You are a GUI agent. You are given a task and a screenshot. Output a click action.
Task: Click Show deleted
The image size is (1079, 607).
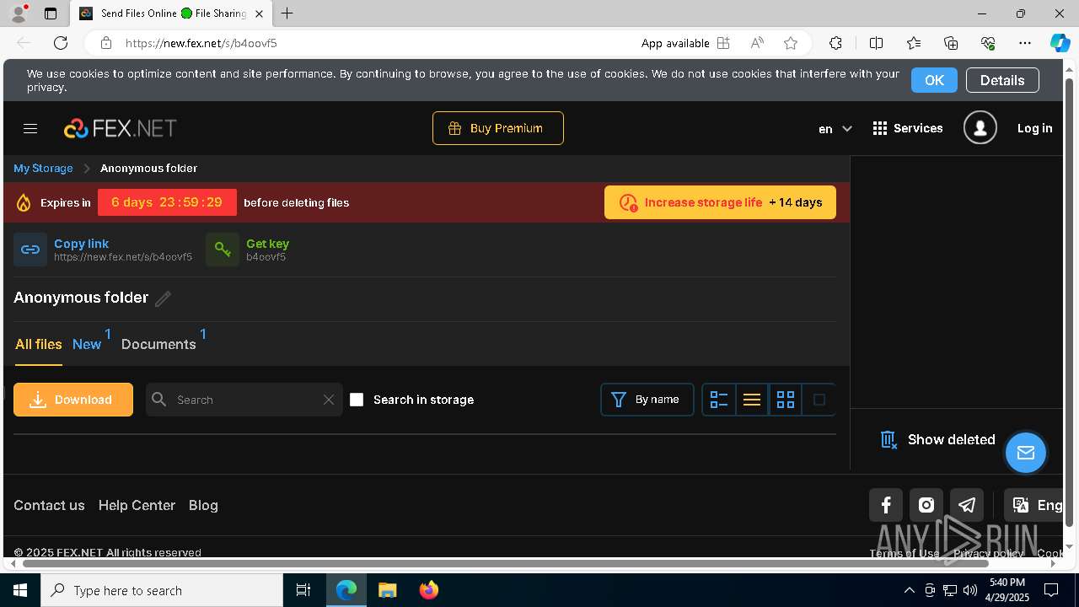click(x=937, y=439)
